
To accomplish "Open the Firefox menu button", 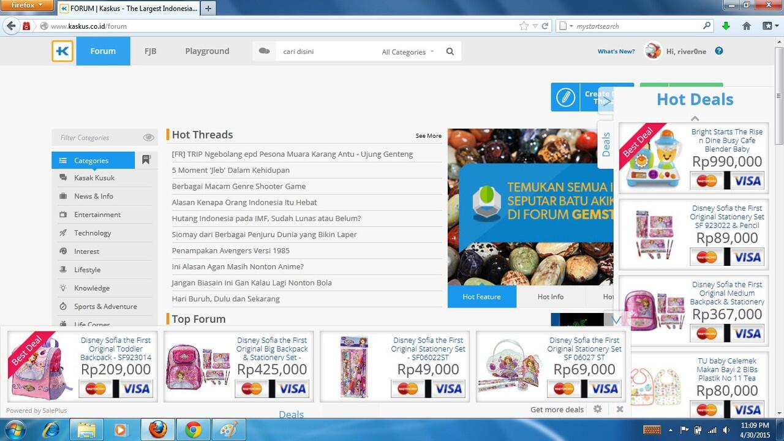I will pos(28,5).
